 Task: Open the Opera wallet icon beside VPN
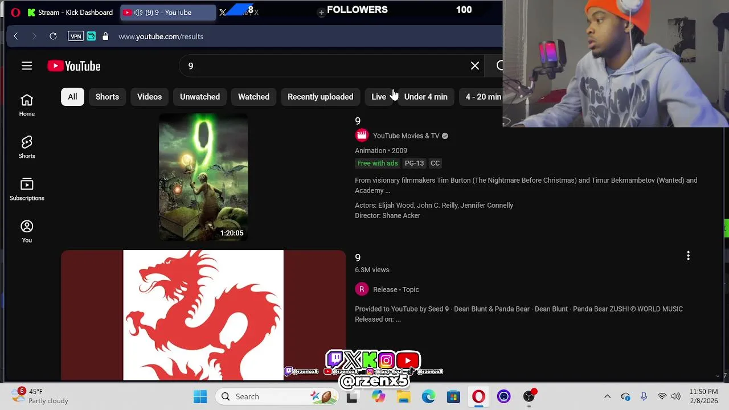click(x=91, y=36)
